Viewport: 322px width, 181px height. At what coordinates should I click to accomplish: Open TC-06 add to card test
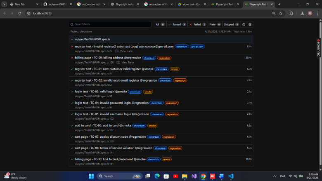point(103,125)
